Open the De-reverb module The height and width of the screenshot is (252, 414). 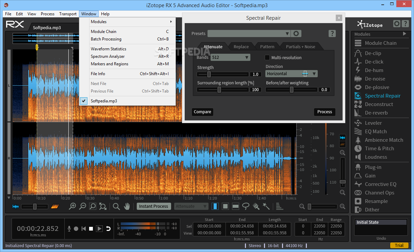coord(371,113)
